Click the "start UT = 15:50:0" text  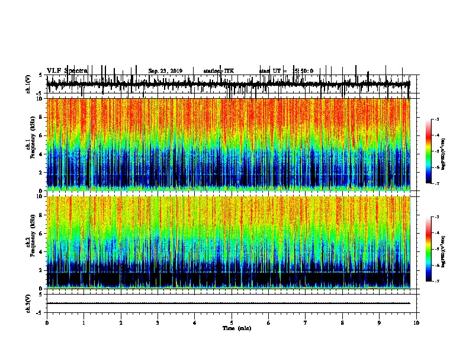286,71
